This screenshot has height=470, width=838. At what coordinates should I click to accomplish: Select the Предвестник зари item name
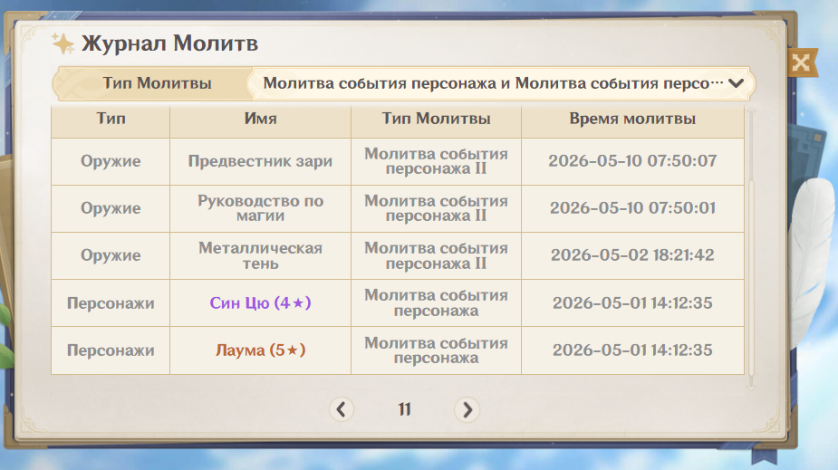pos(260,161)
